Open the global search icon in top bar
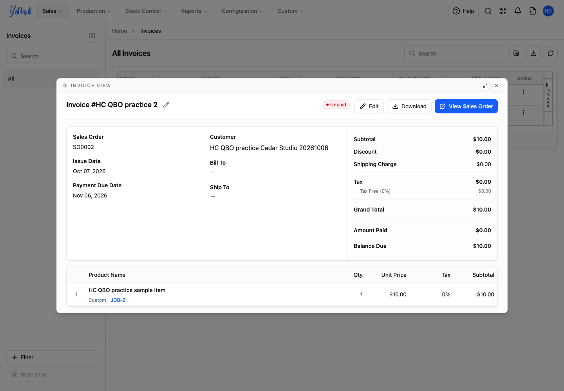The width and height of the screenshot is (564, 391). point(488,11)
